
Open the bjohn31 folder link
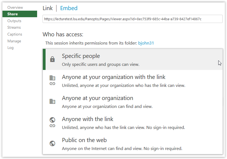[146, 43]
